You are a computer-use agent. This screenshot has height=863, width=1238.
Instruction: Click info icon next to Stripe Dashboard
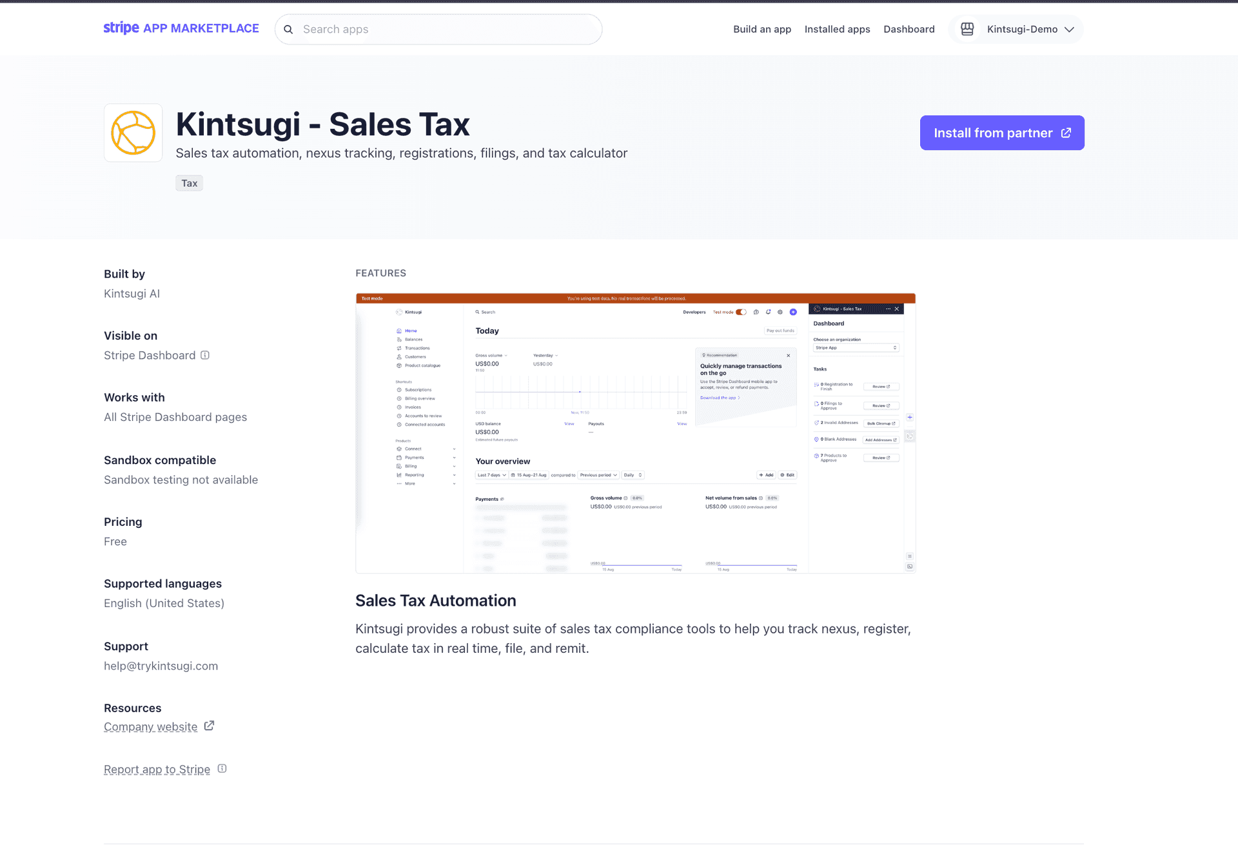point(205,355)
